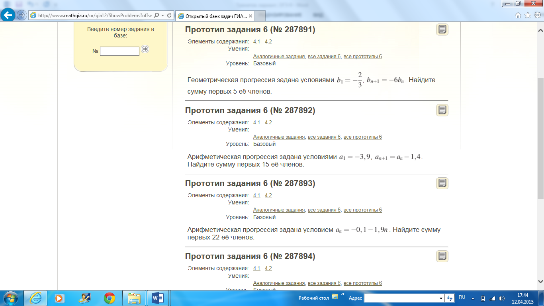
Task: Open the address bar autocomplete dropdown arrow
Action: point(163,16)
